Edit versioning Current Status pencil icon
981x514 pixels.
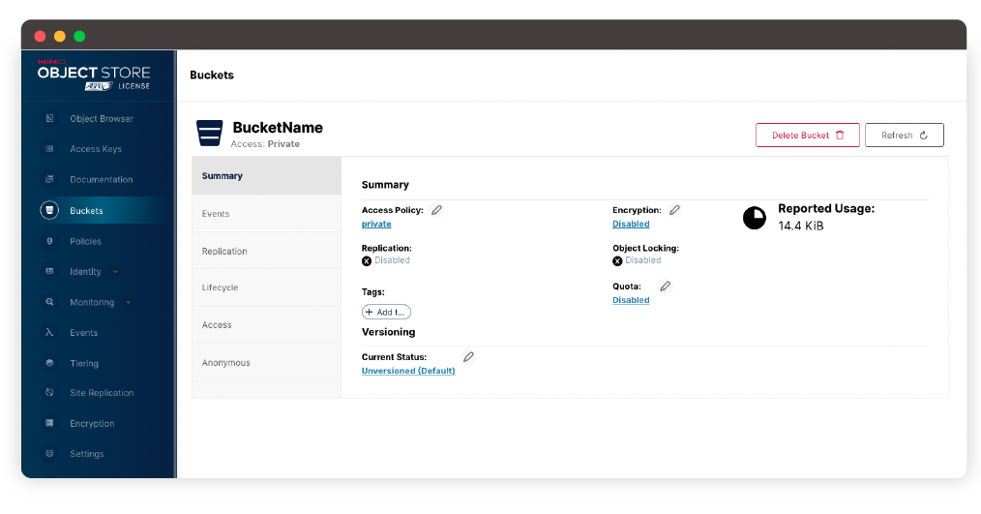[468, 357]
